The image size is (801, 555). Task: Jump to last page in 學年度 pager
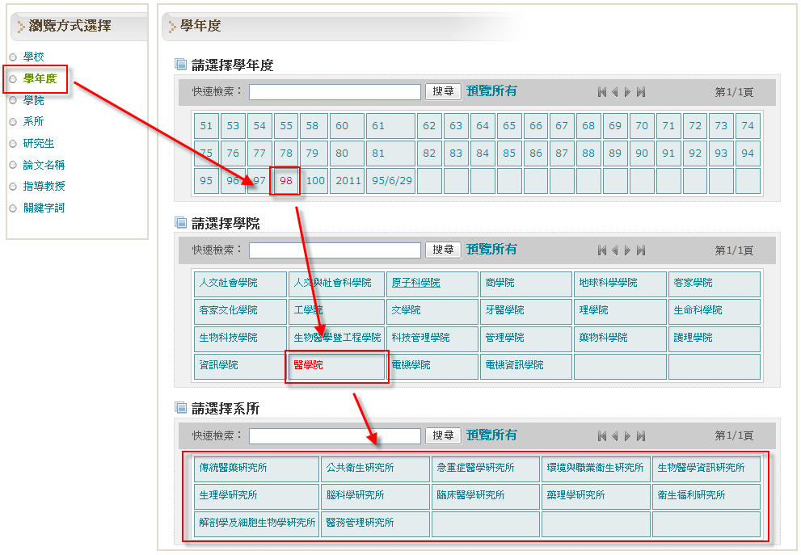pyautogui.click(x=641, y=92)
